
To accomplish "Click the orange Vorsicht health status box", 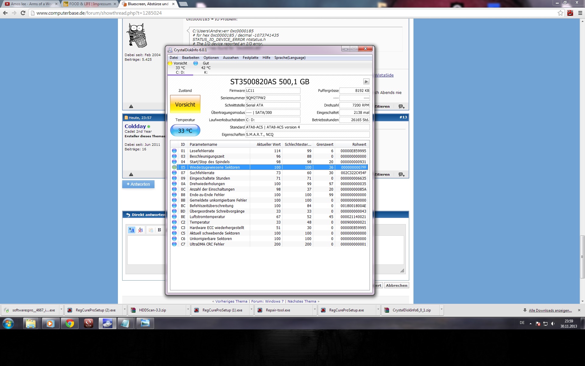I will tap(185, 105).
